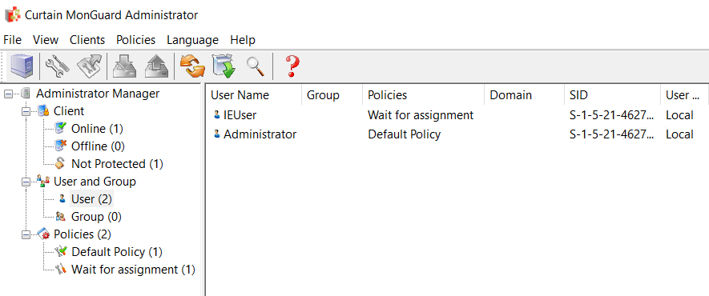The width and height of the screenshot is (709, 296).
Task: Collapse the Client tree node
Action: click(x=26, y=111)
